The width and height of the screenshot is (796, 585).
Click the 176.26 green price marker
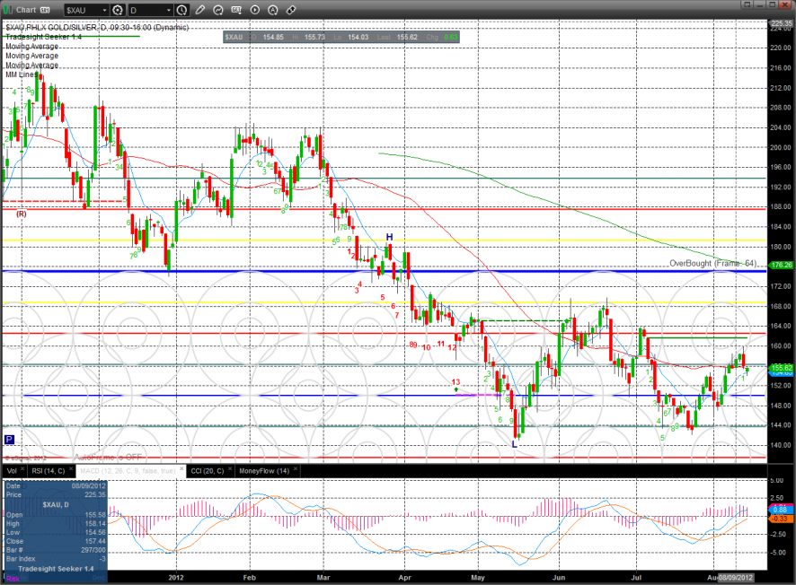(782, 265)
